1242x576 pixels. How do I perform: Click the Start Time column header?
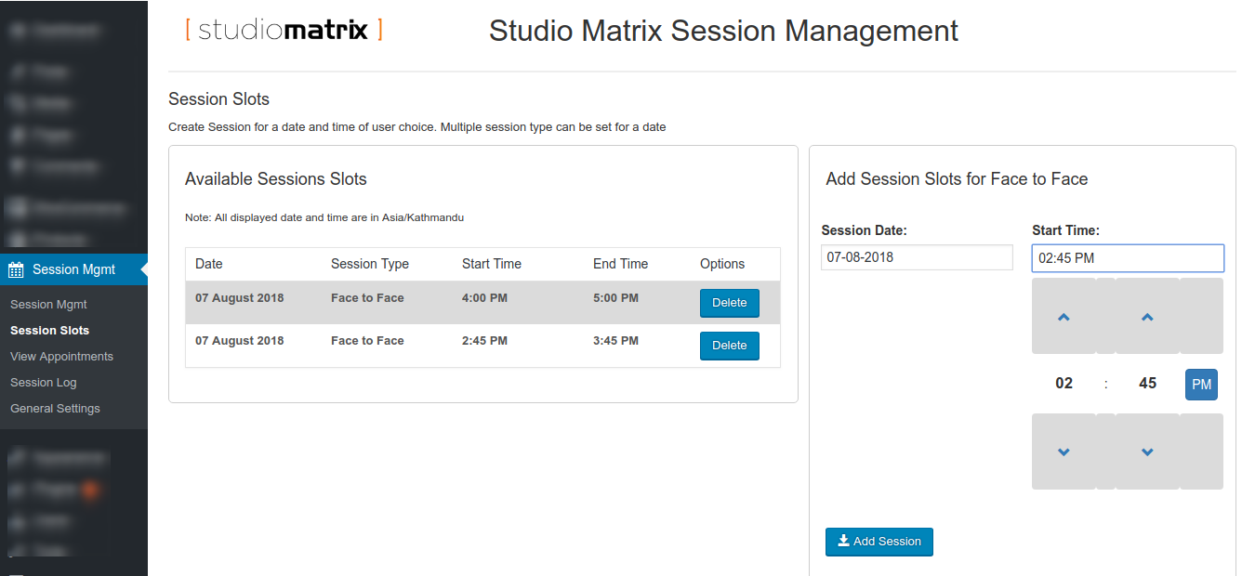[x=491, y=264]
